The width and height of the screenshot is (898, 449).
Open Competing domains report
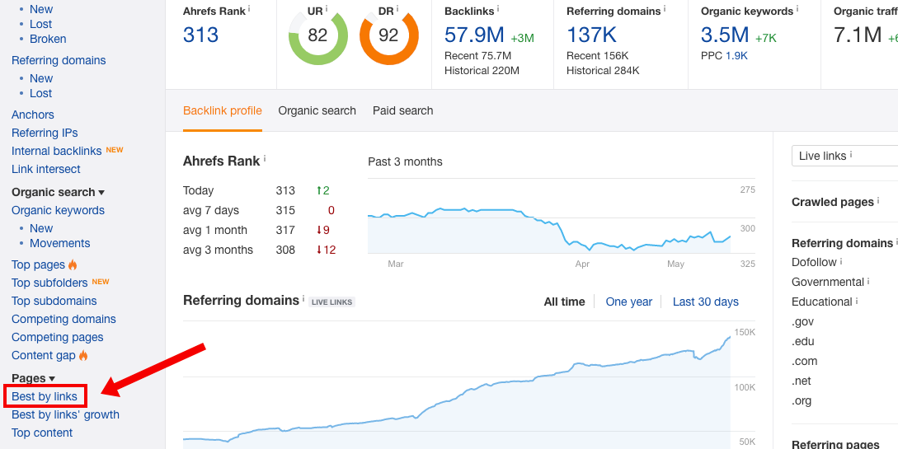click(x=64, y=319)
